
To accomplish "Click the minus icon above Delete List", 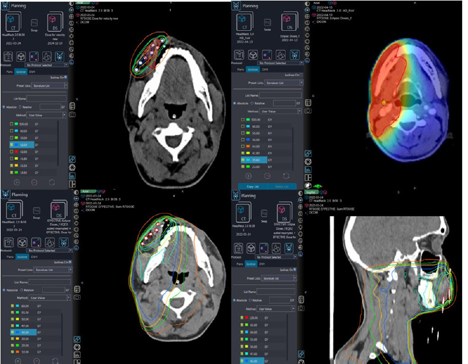I will (267, 176).
